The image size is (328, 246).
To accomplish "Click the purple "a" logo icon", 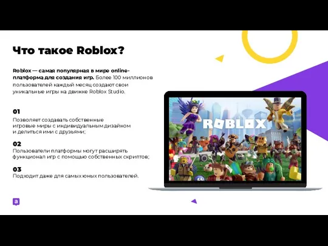I will pyautogui.click(x=16, y=202).
